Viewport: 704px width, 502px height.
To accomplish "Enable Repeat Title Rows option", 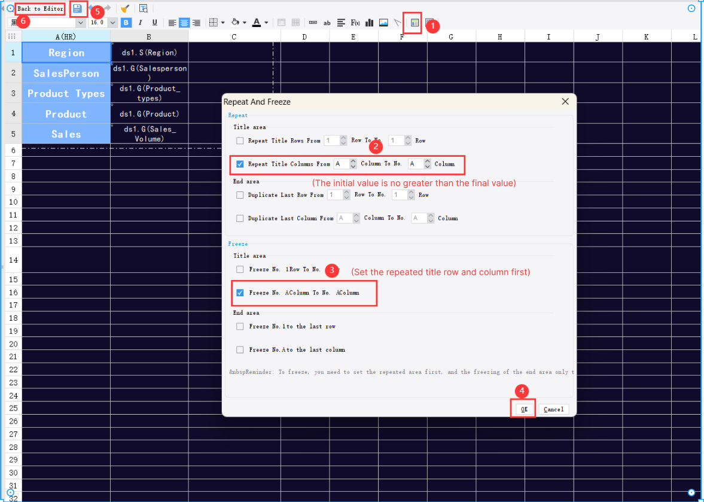I will (240, 140).
